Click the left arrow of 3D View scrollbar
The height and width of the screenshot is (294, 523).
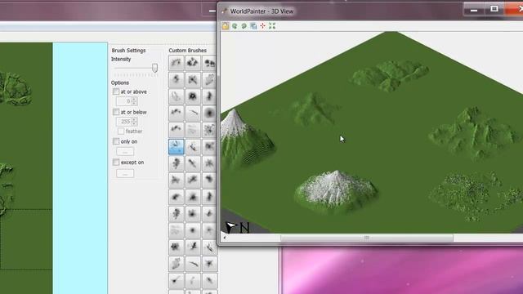pyautogui.click(x=225, y=238)
